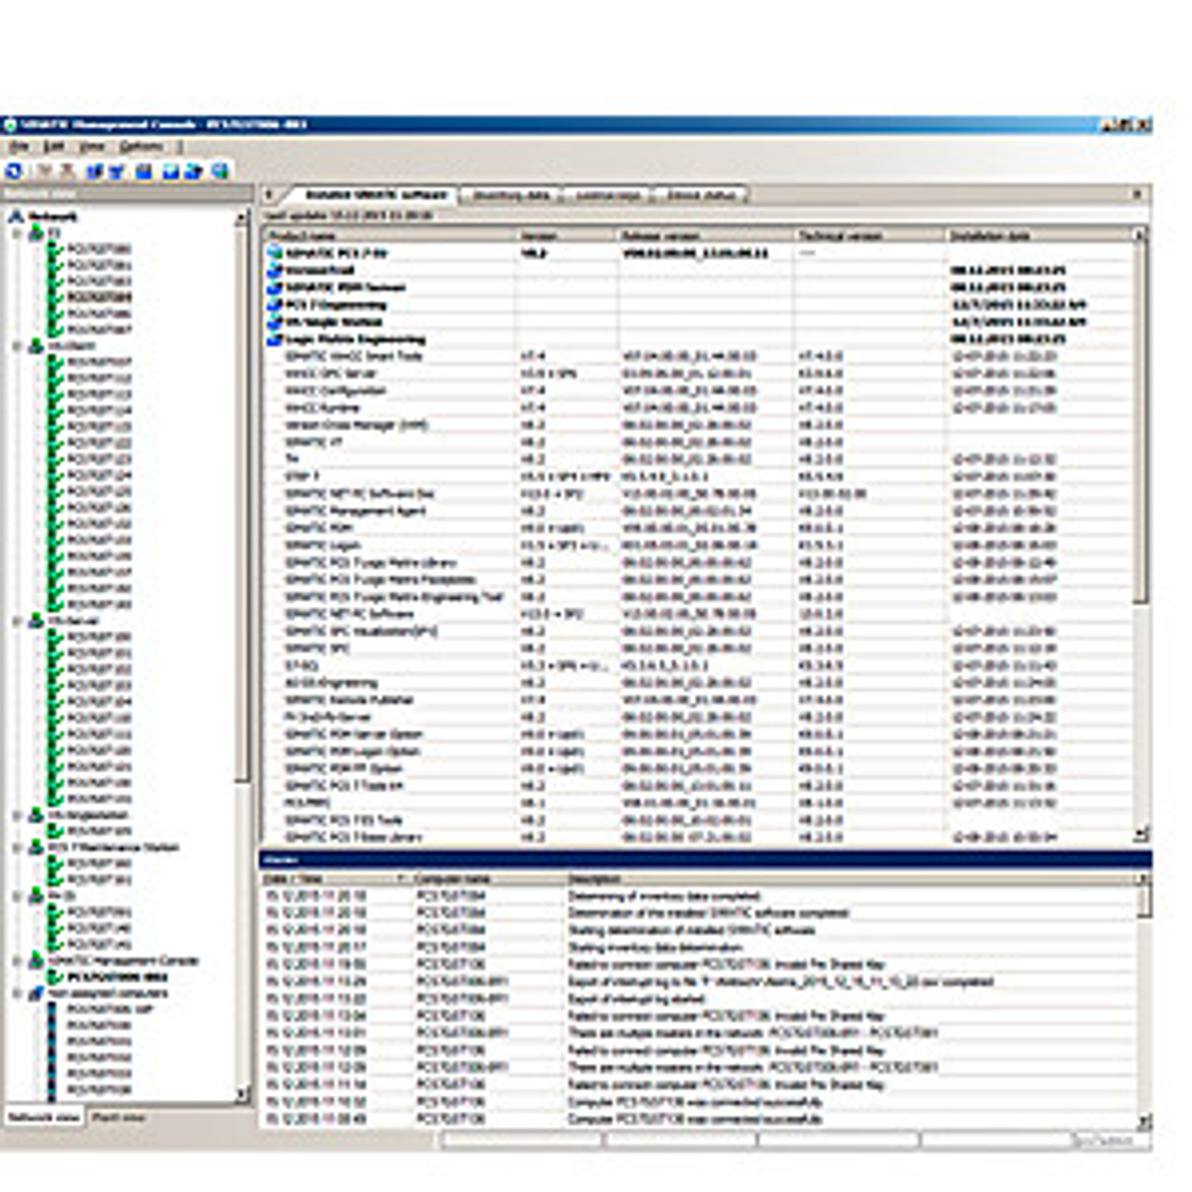Click the Network root icon in the tree
The image size is (1192, 1192).
(x=16, y=216)
